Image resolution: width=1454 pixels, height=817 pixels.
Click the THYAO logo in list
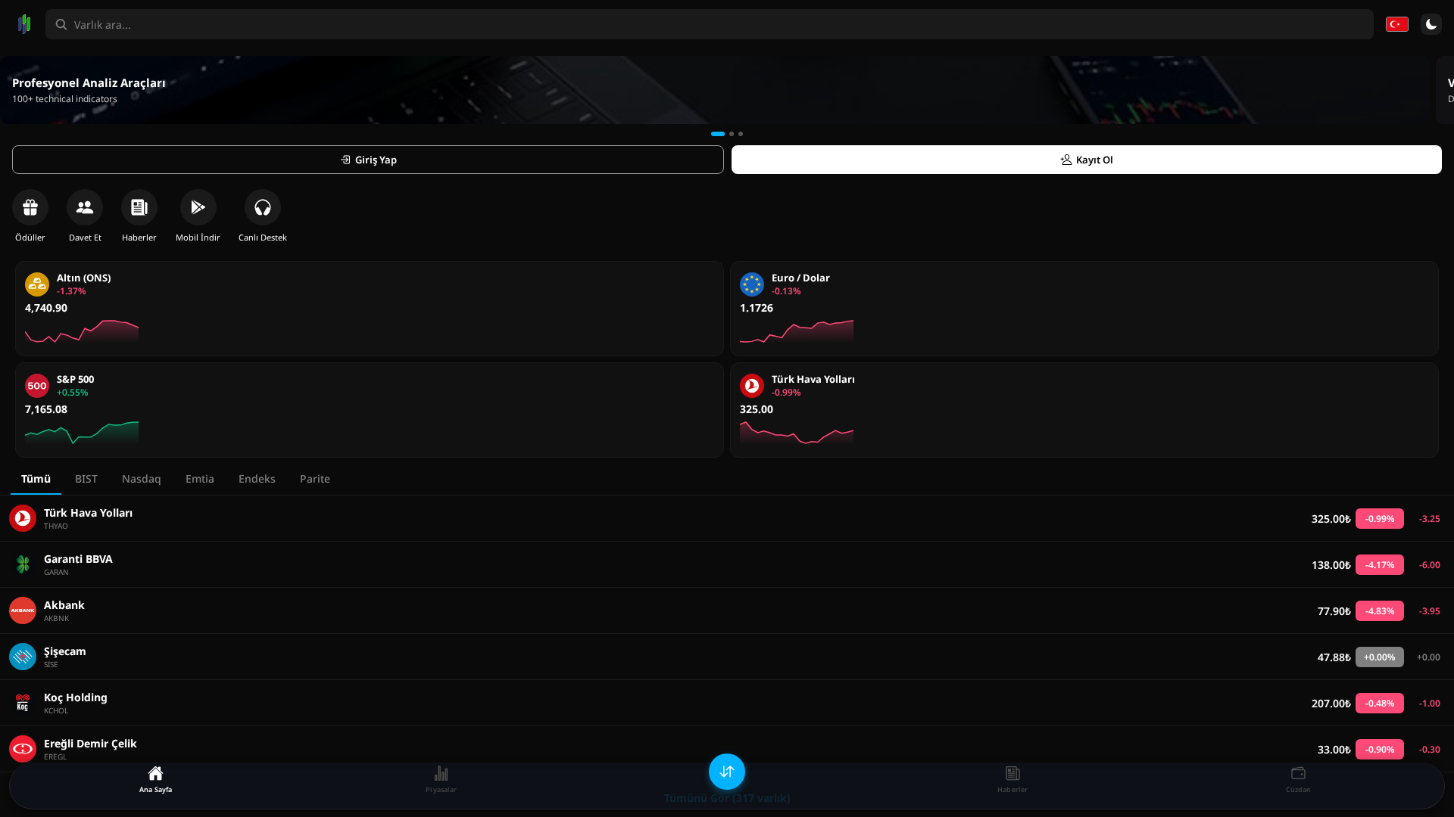23,518
